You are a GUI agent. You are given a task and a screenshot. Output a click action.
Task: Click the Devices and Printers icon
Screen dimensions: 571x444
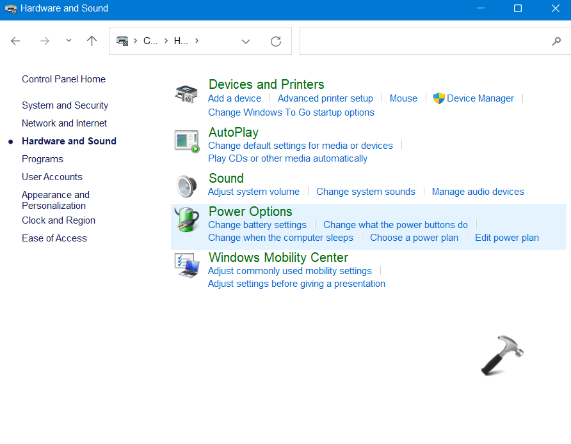coord(186,94)
